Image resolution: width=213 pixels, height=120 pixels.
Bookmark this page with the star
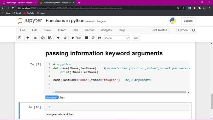[183, 8]
